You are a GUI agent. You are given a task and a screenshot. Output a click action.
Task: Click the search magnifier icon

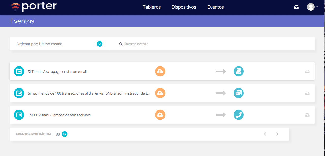[121, 44]
